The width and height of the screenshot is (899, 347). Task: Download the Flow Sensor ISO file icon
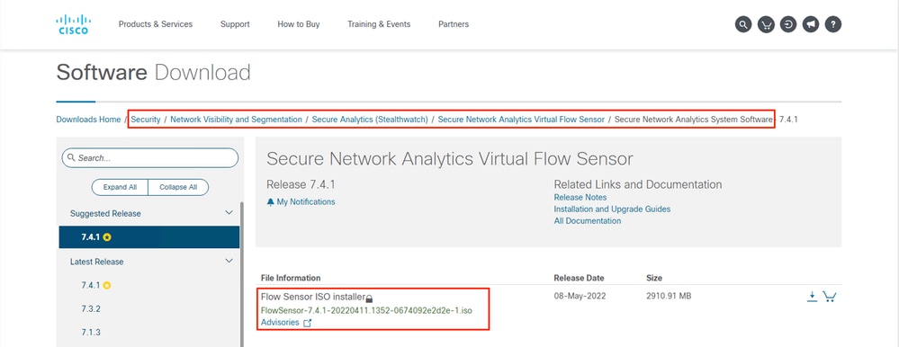(812, 296)
